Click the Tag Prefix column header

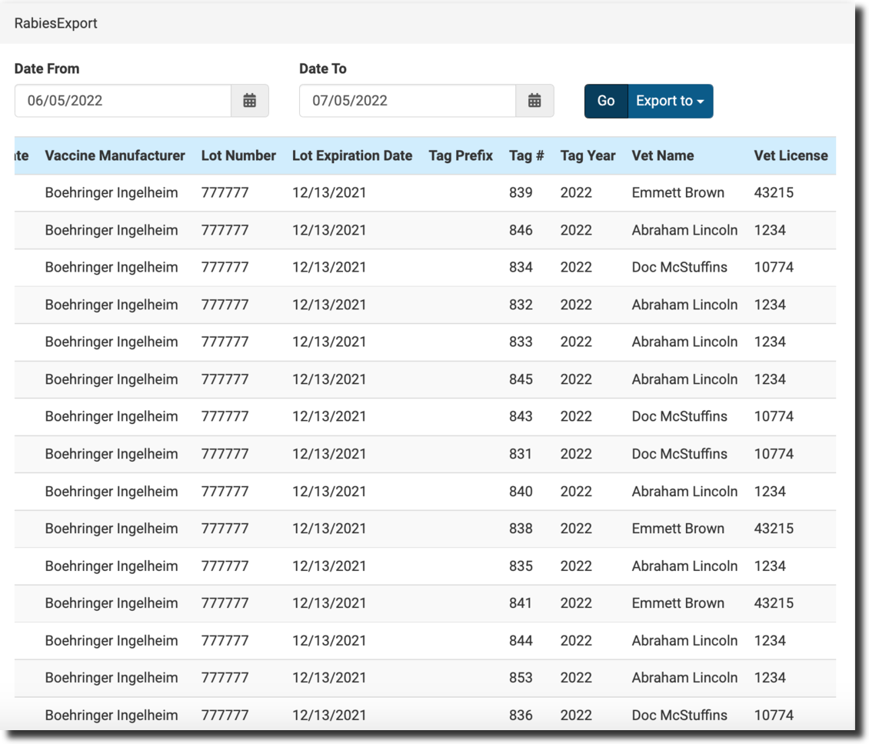(461, 155)
